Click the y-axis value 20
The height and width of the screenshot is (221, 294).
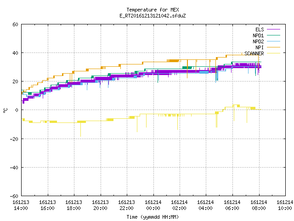[15, 81]
